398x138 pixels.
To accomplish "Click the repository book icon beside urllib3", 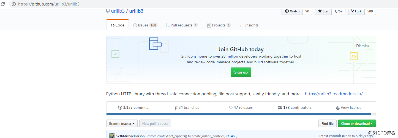I will point(108,11).
